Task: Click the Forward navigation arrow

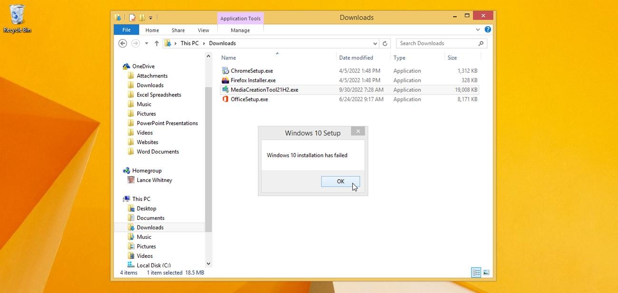Action: (135, 43)
